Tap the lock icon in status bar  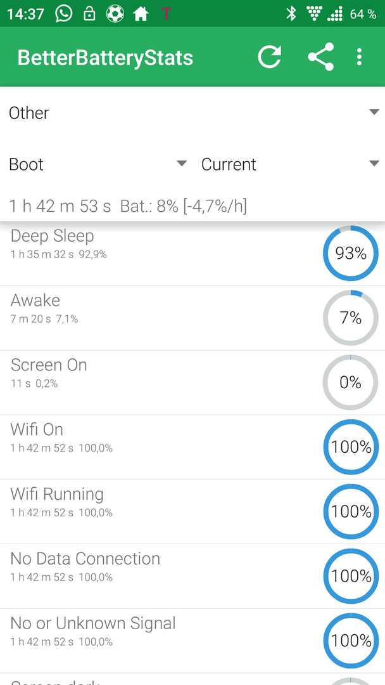[89, 14]
